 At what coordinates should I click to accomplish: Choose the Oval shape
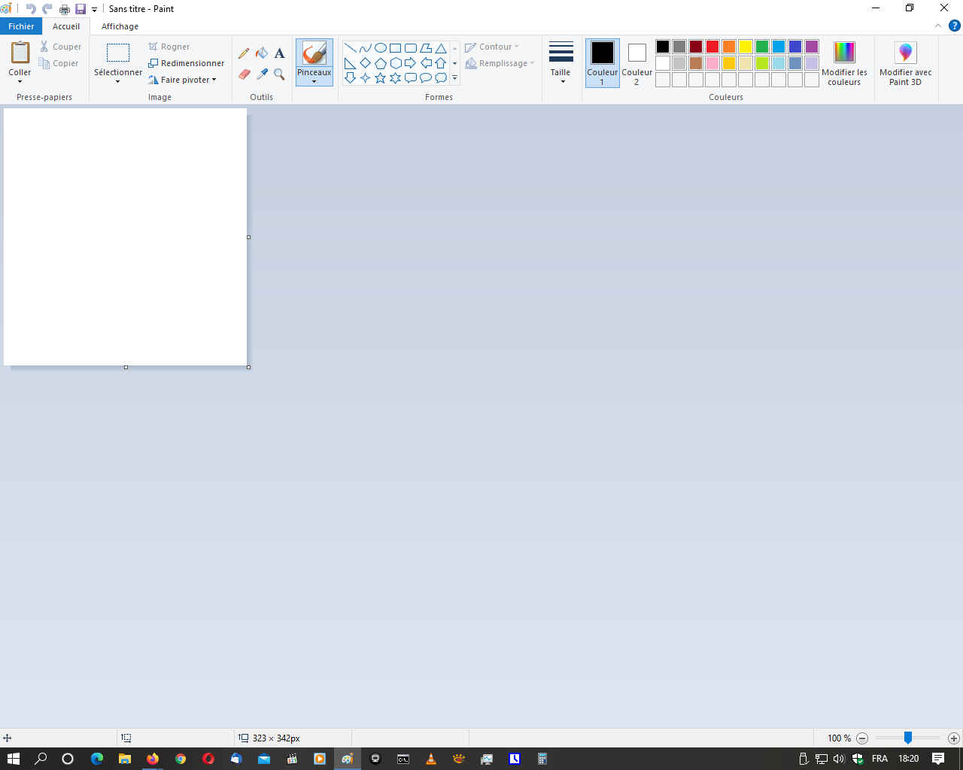pos(381,48)
